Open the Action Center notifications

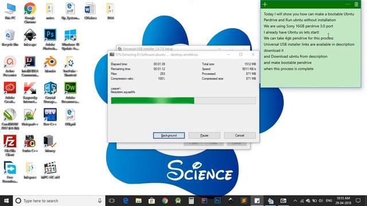[x=358, y=201]
